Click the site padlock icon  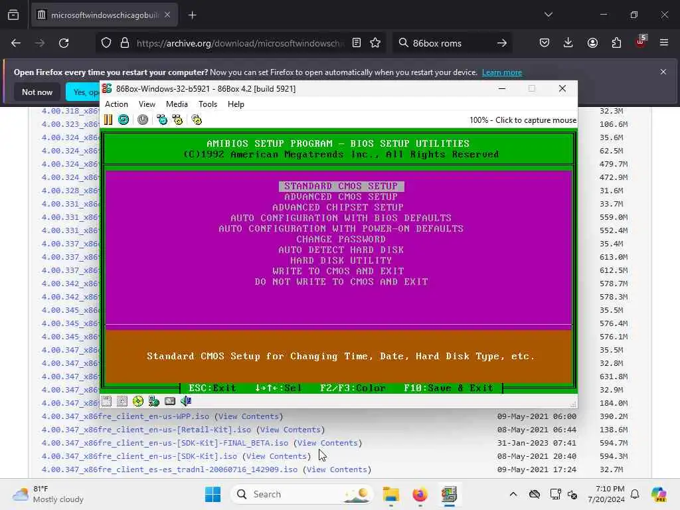[125, 43]
